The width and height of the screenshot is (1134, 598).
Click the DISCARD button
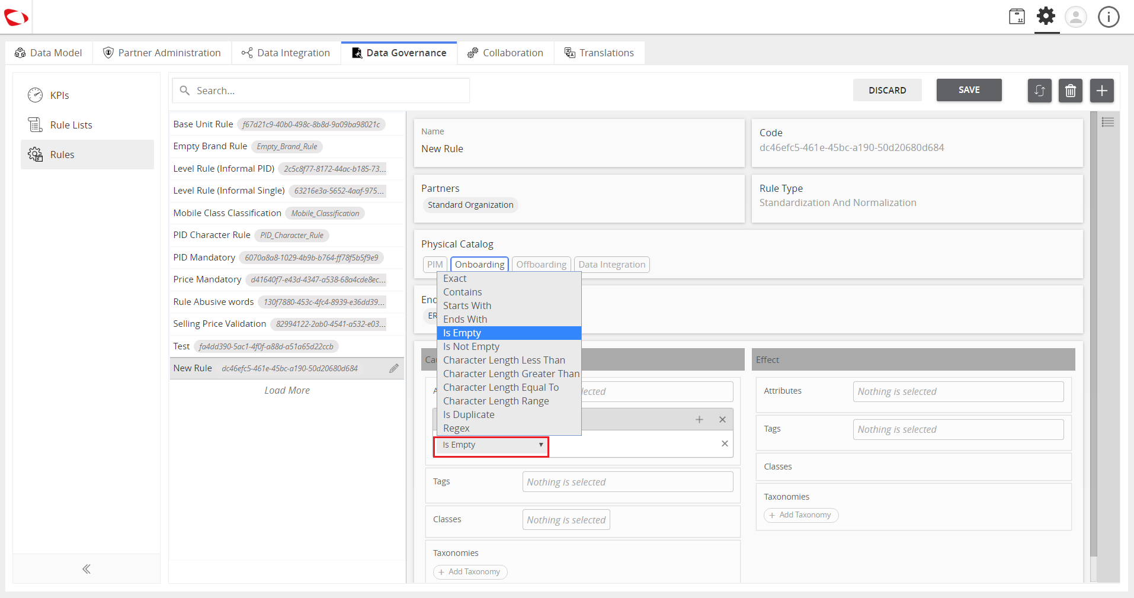coord(887,90)
